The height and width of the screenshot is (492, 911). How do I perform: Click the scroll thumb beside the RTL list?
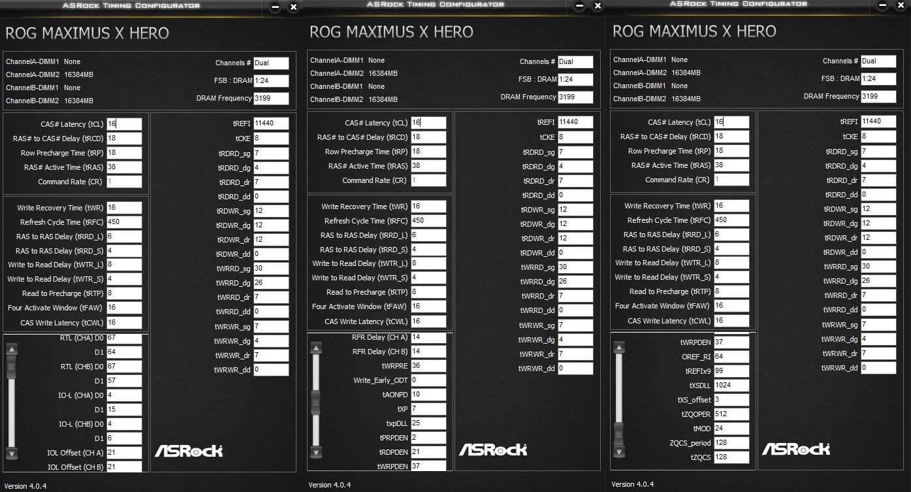[x=12, y=367]
